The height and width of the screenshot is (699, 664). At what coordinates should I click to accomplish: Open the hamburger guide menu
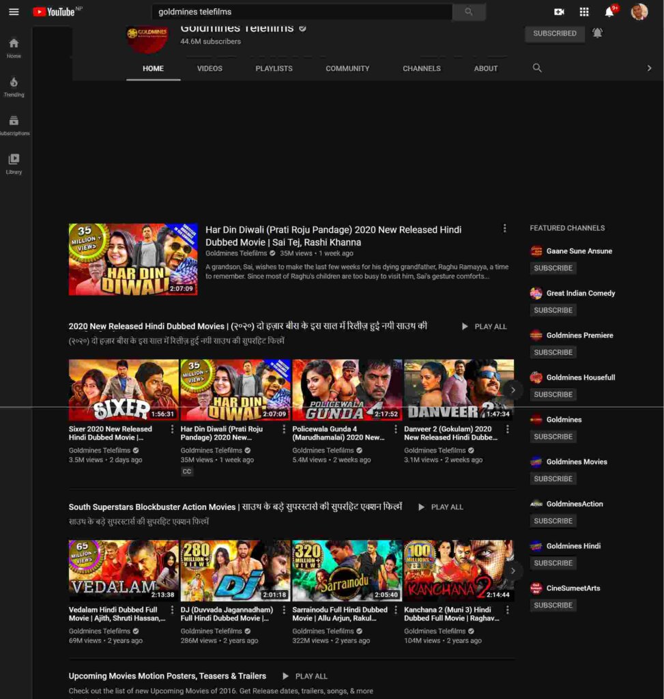click(14, 12)
